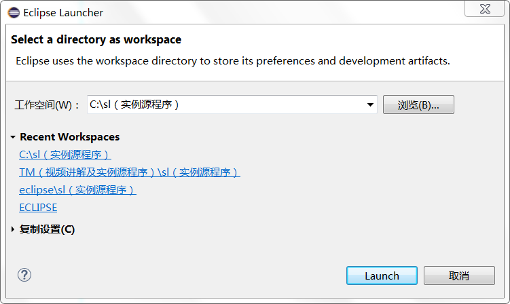Select the eclipse\sl（实例源程序）workspace link

(77, 189)
